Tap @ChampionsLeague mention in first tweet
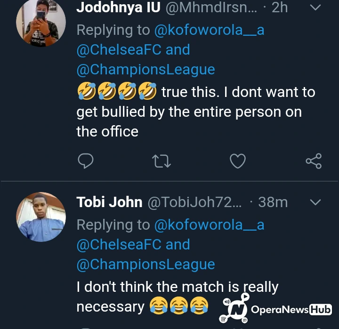The width and height of the screenshot is (339, 329). (145, 70)
